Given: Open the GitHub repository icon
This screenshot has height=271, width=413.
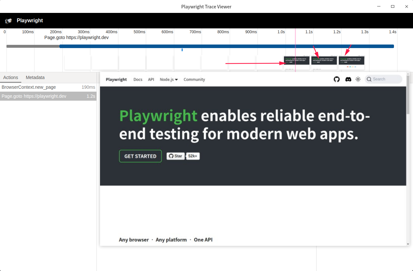Looking at the screenshot, I should [x=337, y=79].
